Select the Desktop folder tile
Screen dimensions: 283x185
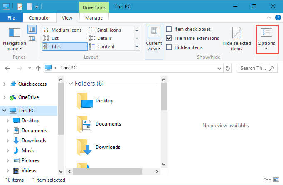point(95,101)
